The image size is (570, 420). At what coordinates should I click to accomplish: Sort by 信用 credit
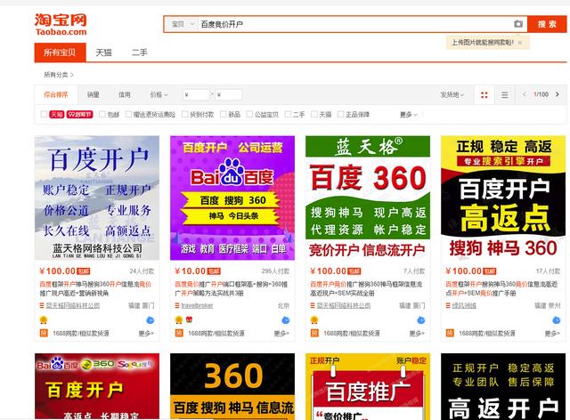(x=125, y=95)
